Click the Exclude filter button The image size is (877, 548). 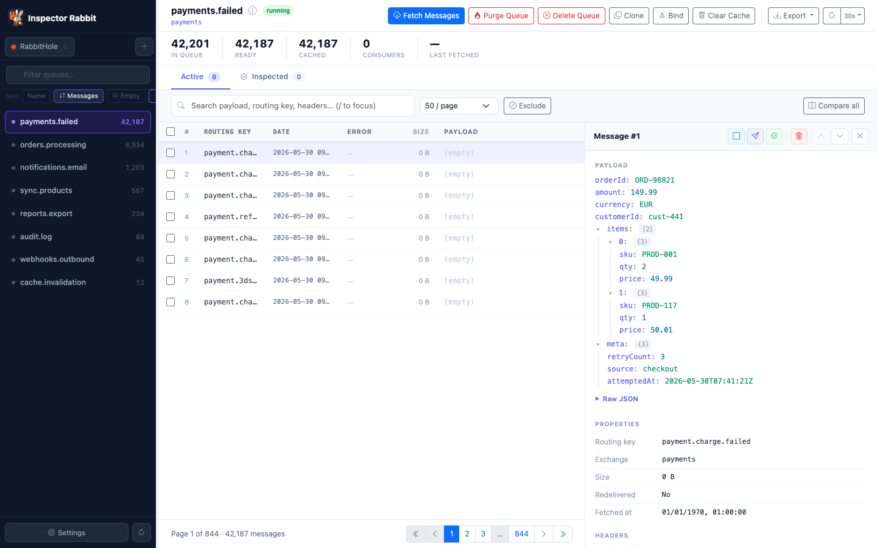coord(527,106)
